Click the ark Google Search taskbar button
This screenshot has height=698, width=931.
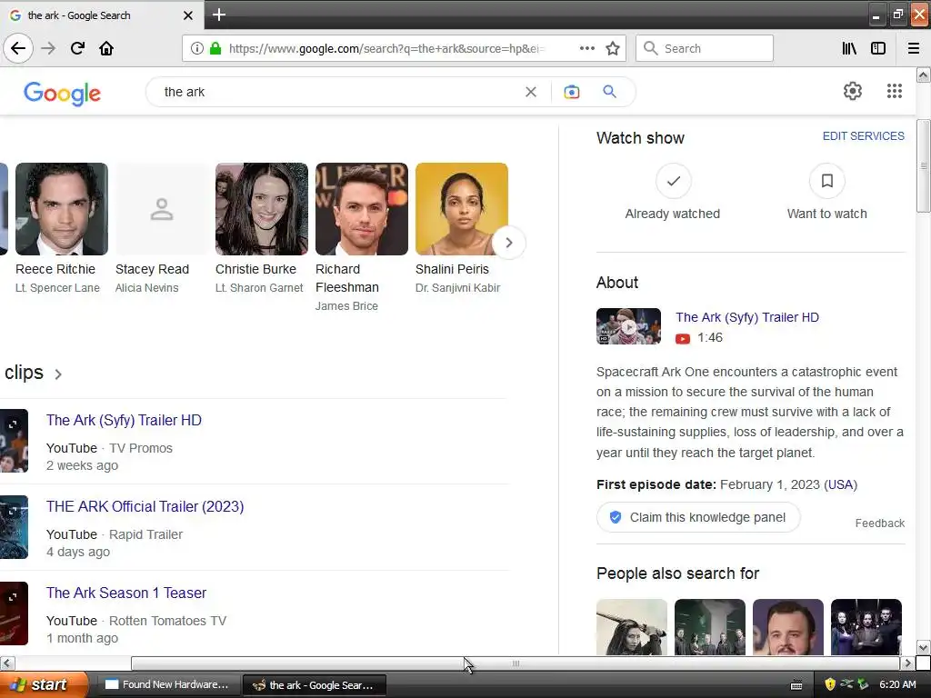(x=315, y=685)
